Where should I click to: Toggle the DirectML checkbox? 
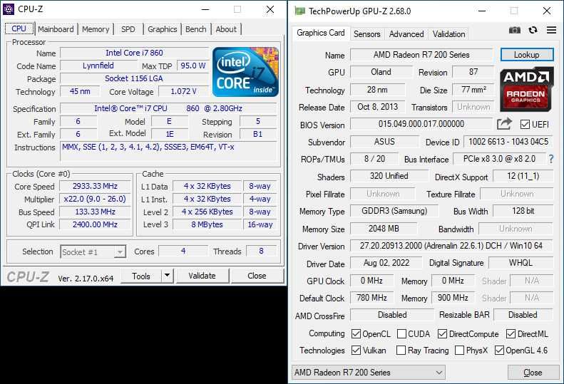(x=511, y=334)
